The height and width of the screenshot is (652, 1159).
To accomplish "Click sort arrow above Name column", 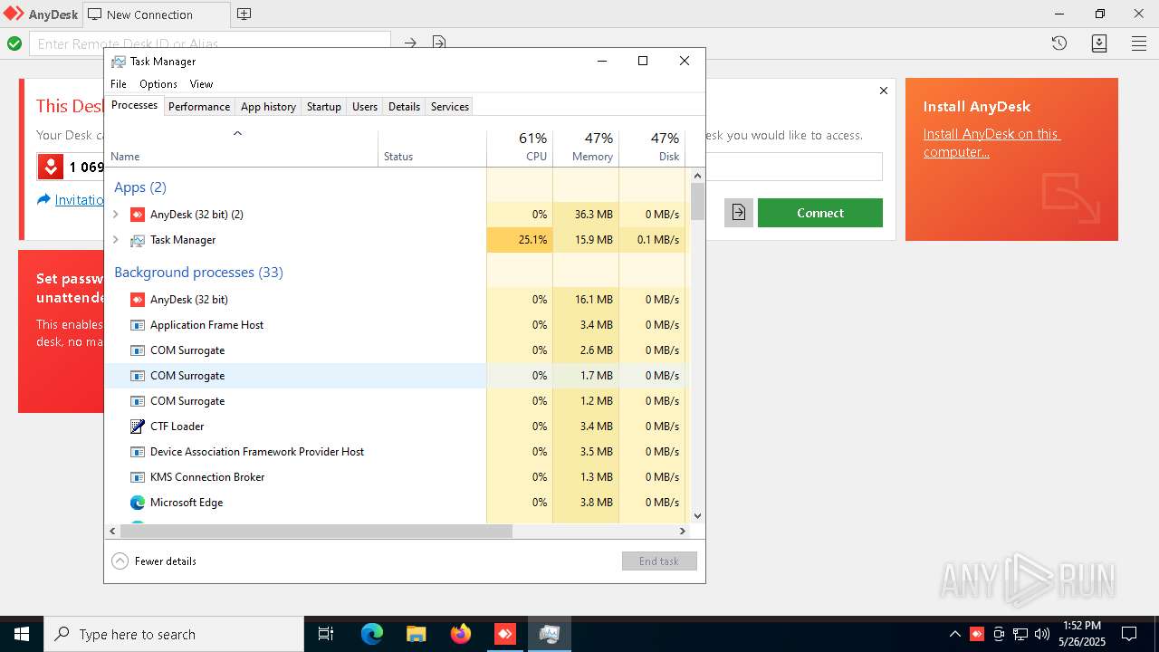I will [237, 134].
